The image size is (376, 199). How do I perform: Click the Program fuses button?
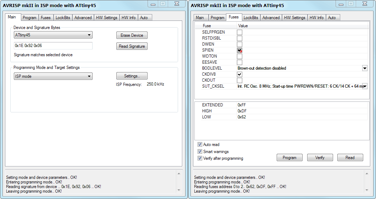point(289,158)
